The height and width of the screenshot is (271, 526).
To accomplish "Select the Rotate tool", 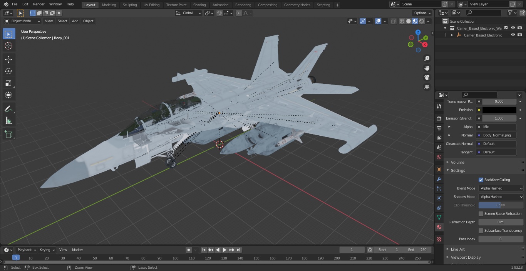I will point(8,71).
